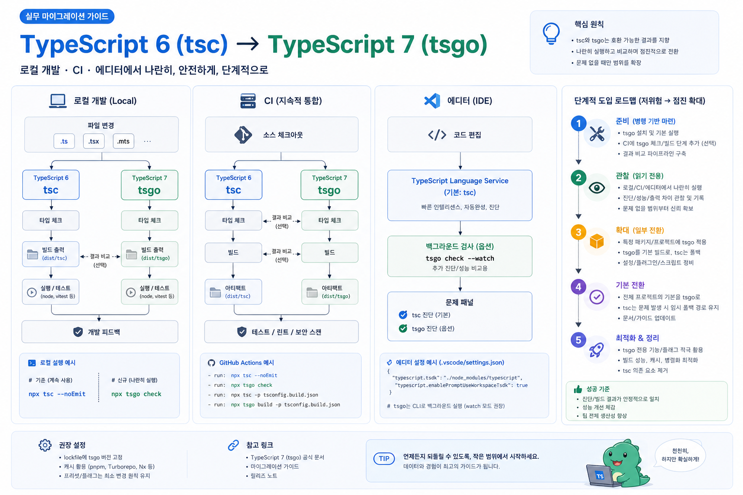Click '캐시 활용 (pnpm, Turborepo, Nx 등)' bullet
The image size is (743, 495).
(109, 466)
